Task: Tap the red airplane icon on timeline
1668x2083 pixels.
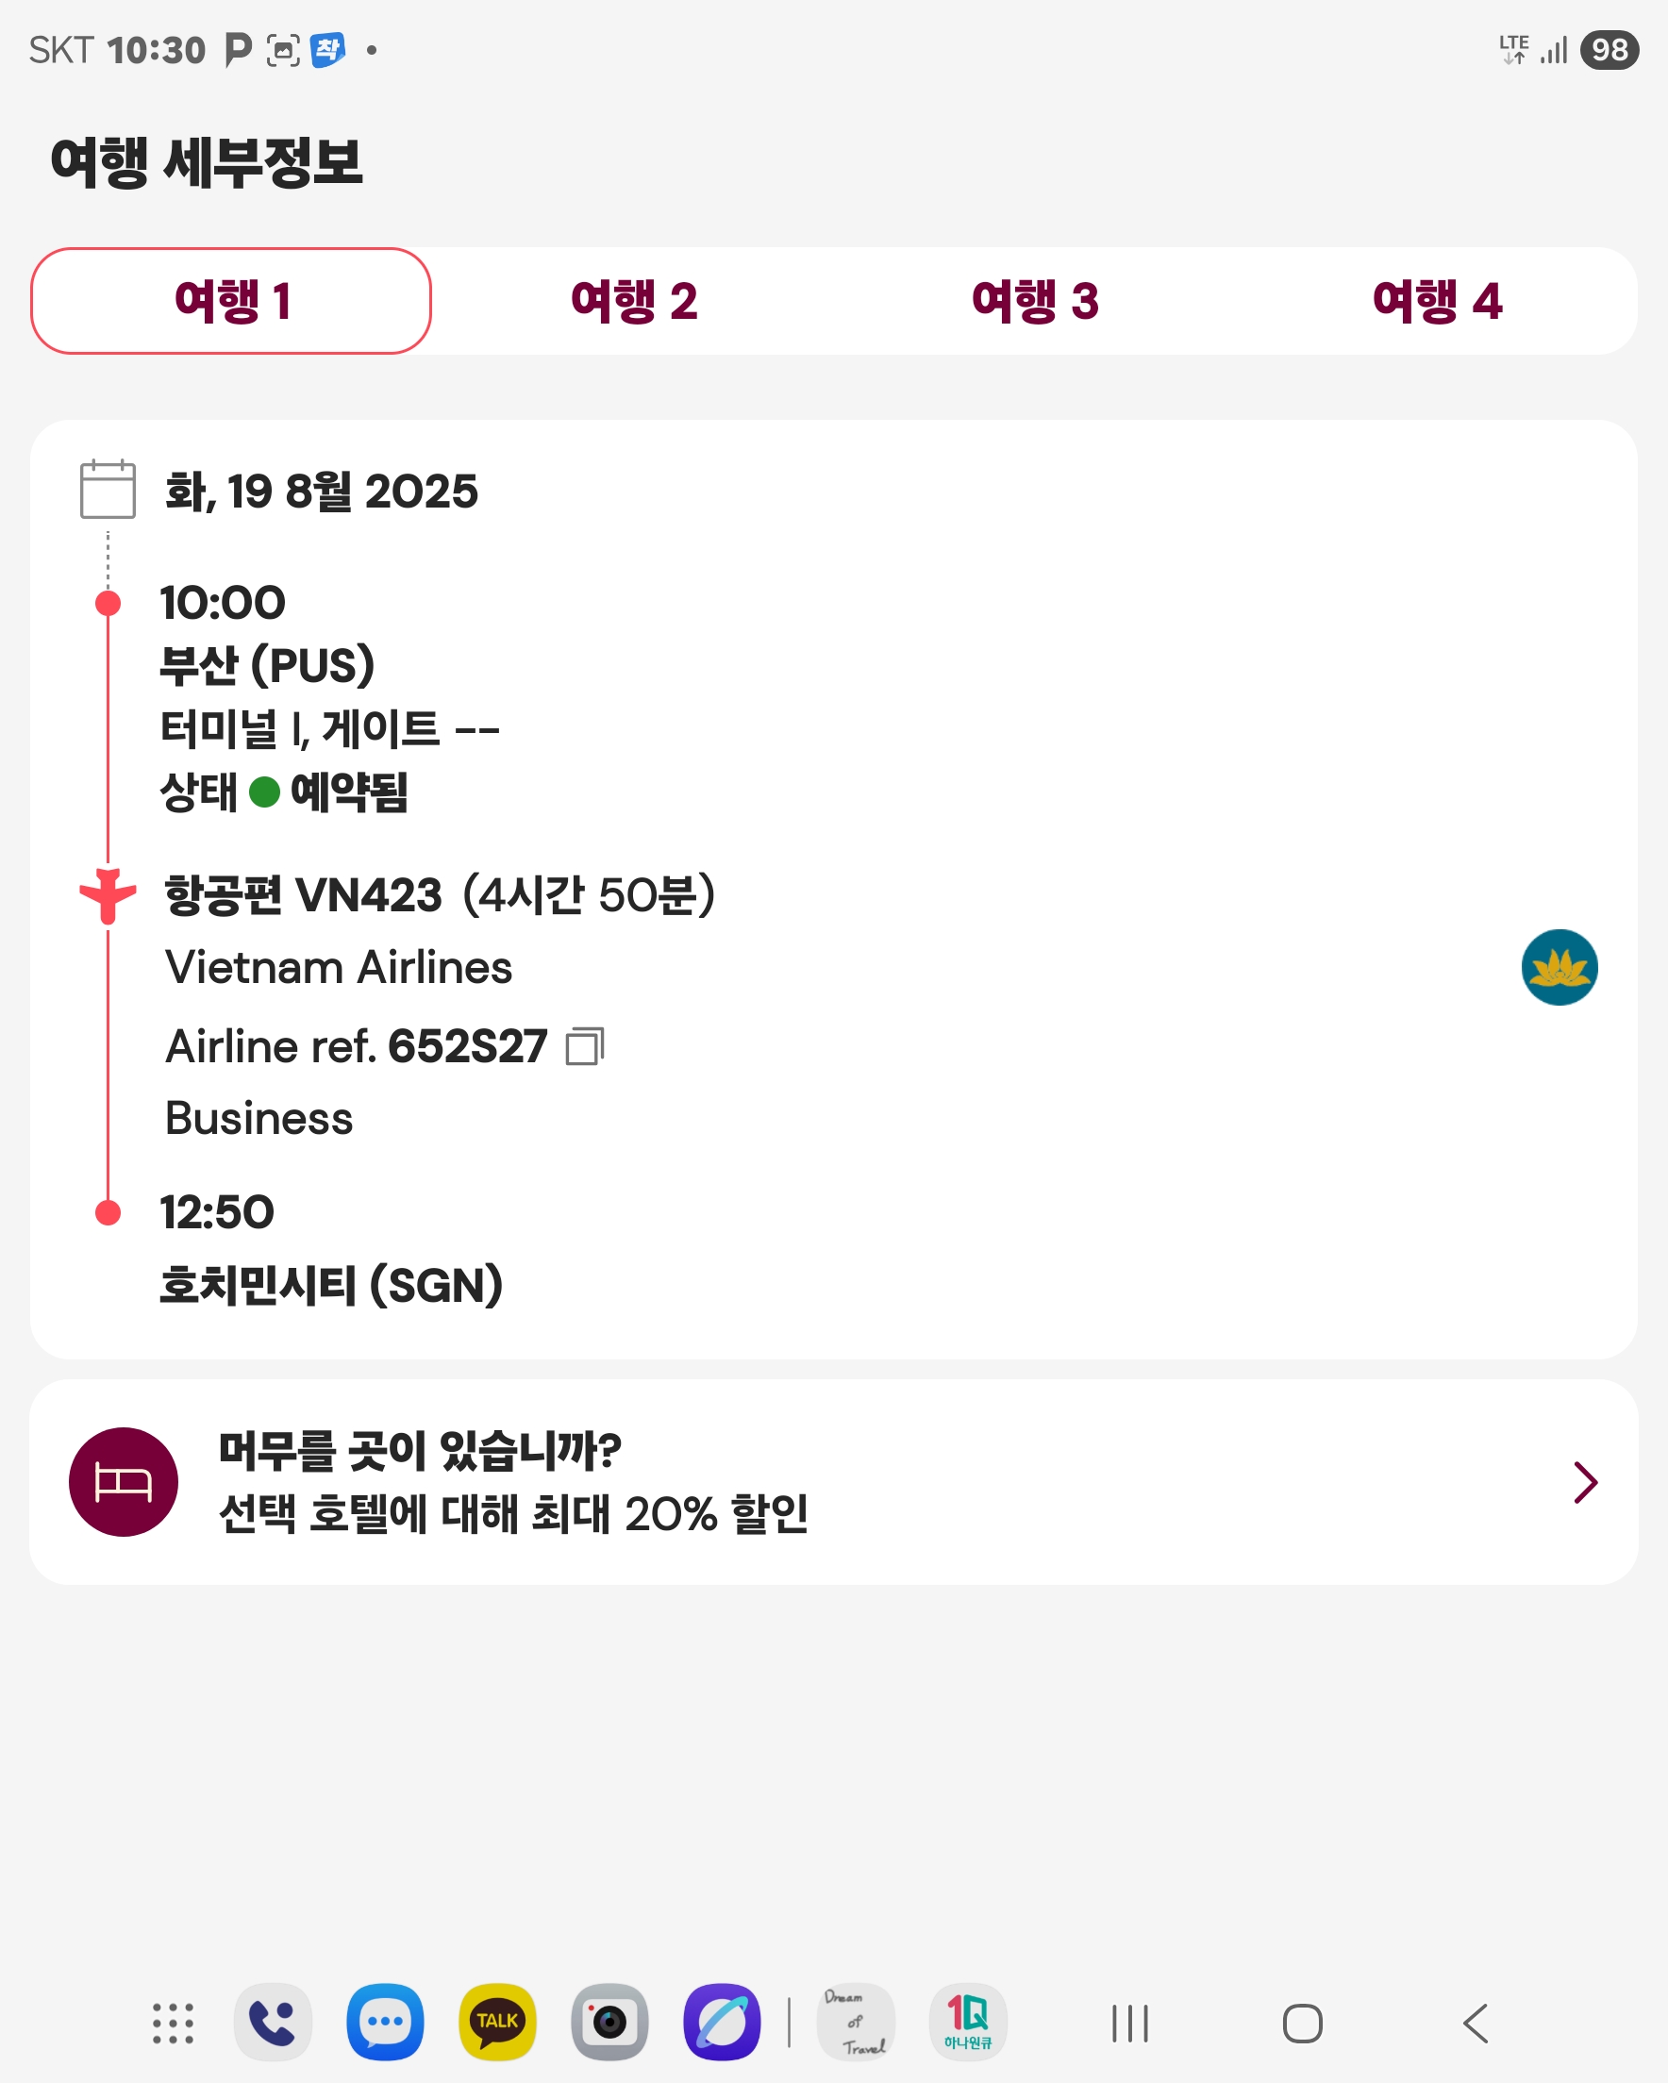Action: pyautogui.click(x=108, y=894)
